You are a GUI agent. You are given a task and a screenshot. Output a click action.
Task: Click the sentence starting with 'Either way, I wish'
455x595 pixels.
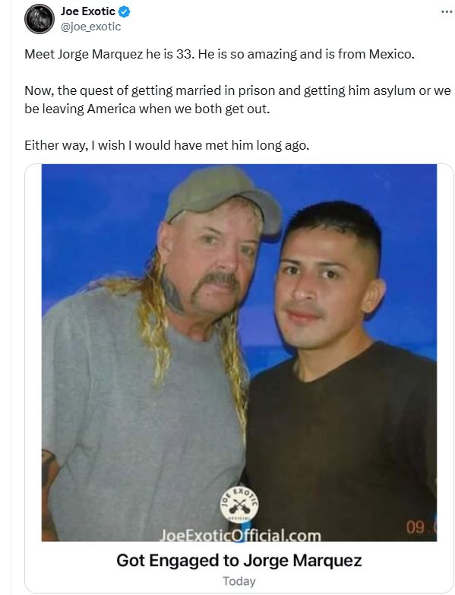[167, 145]
